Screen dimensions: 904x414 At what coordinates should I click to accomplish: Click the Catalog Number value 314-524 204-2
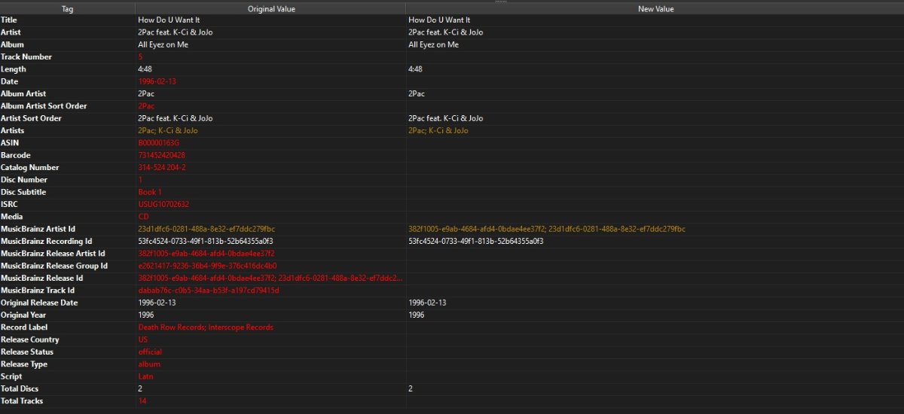coord(162,167)
